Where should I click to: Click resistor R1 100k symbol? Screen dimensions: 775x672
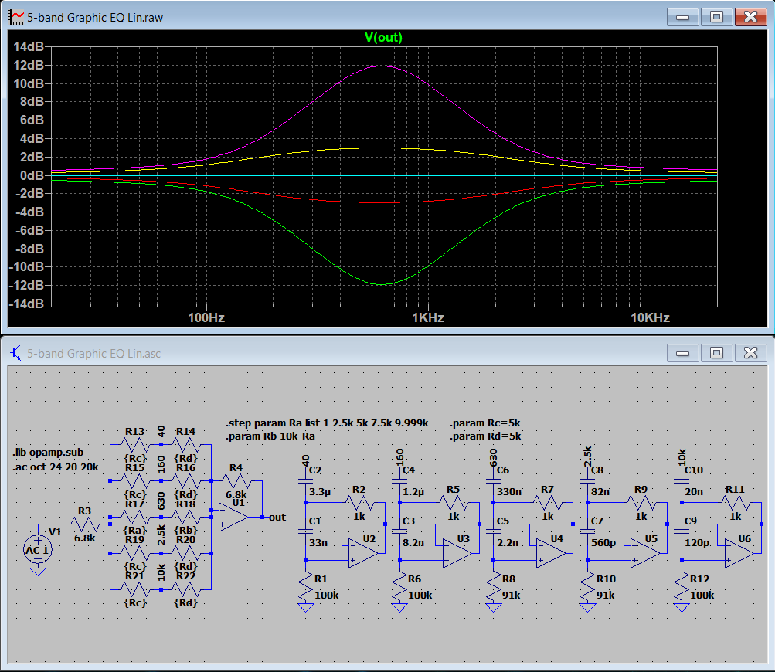coord(306,587)
